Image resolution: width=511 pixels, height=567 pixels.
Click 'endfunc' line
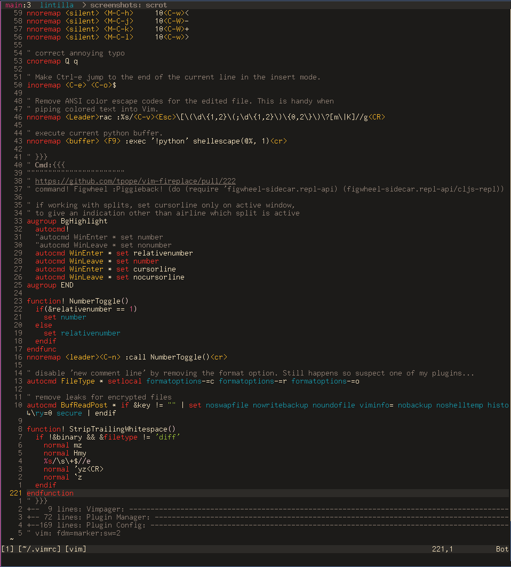[x=42, y=349]
